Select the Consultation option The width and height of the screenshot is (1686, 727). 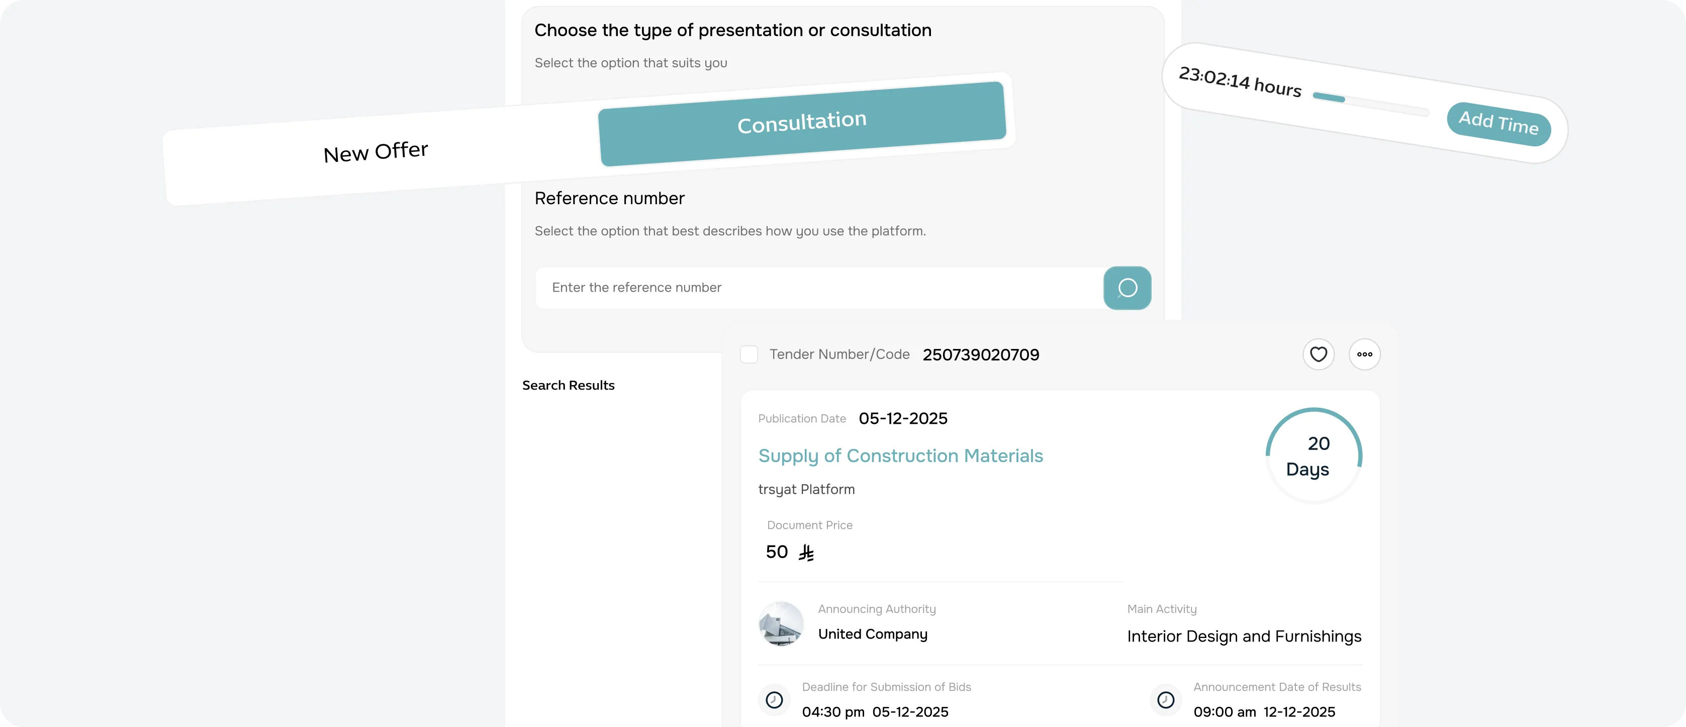pyautogui.click(x=801, y=120)
